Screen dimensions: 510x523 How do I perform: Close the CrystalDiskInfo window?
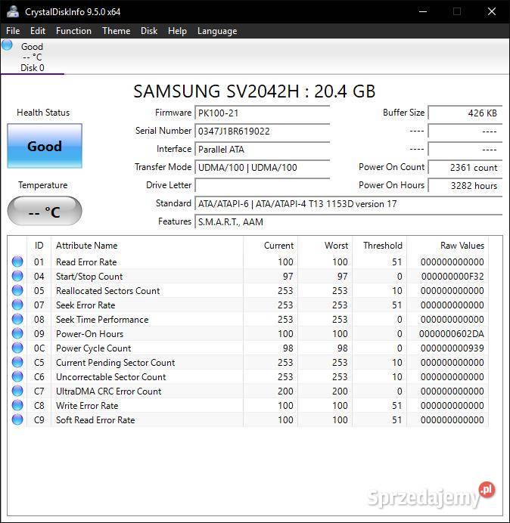tap(492, 11)
